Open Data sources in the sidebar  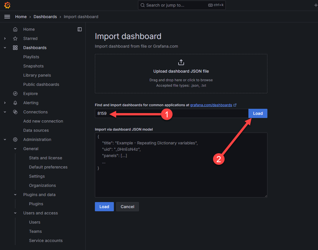[x=36, y=130]
